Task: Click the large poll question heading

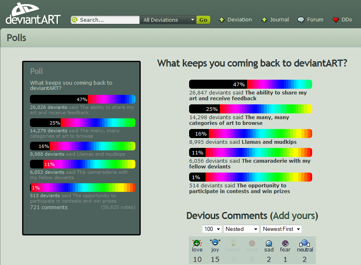Action: (x=252, y=63)
